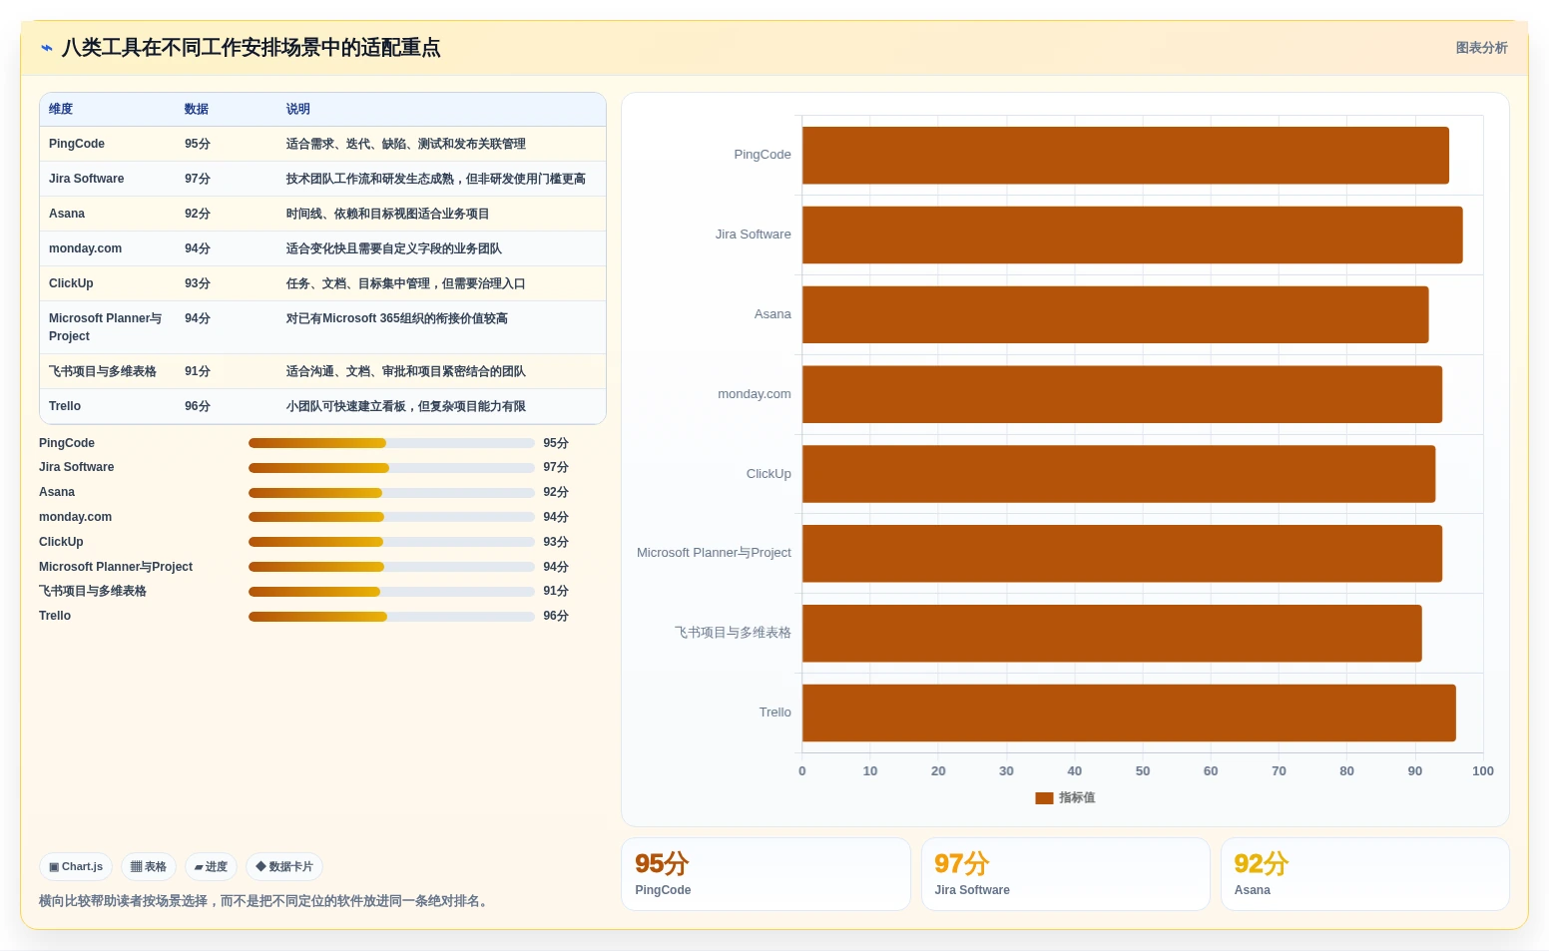The image size is (1549, 951).
Task: Click the 维度 column header
Action: pos(61,110)
